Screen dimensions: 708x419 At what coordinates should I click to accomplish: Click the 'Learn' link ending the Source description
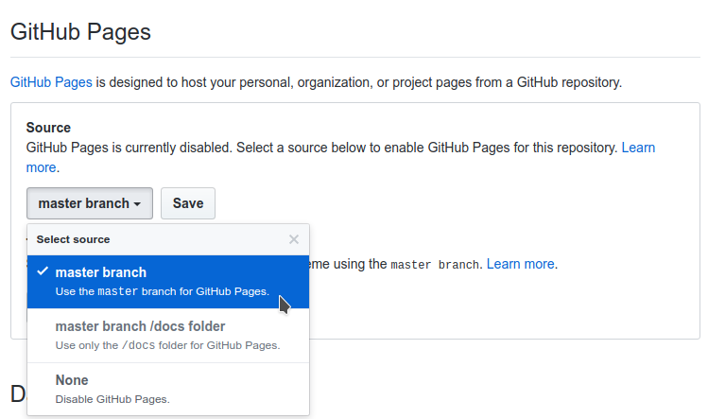(x=638, y=148)
